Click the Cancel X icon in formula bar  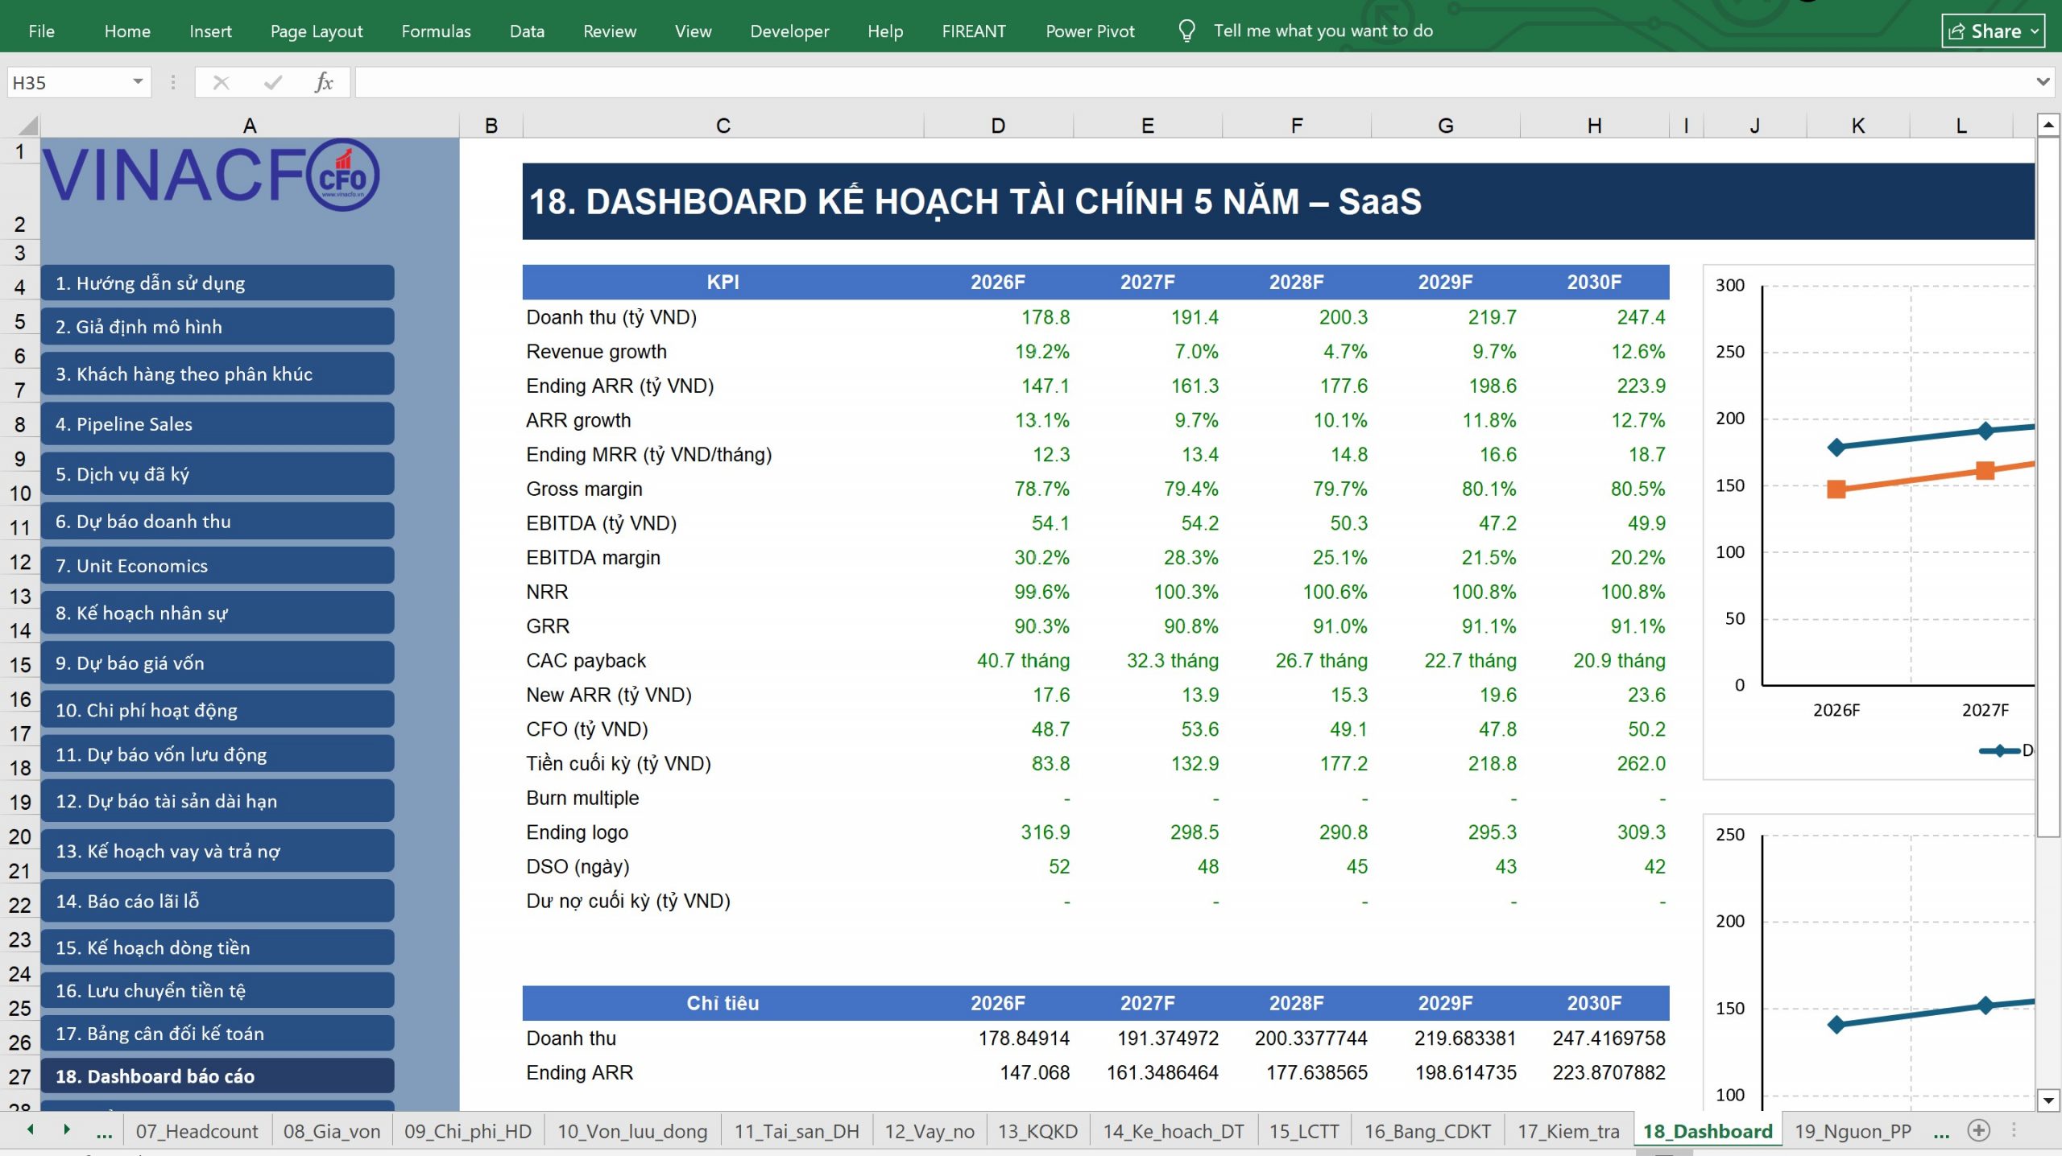coord(221,82)
